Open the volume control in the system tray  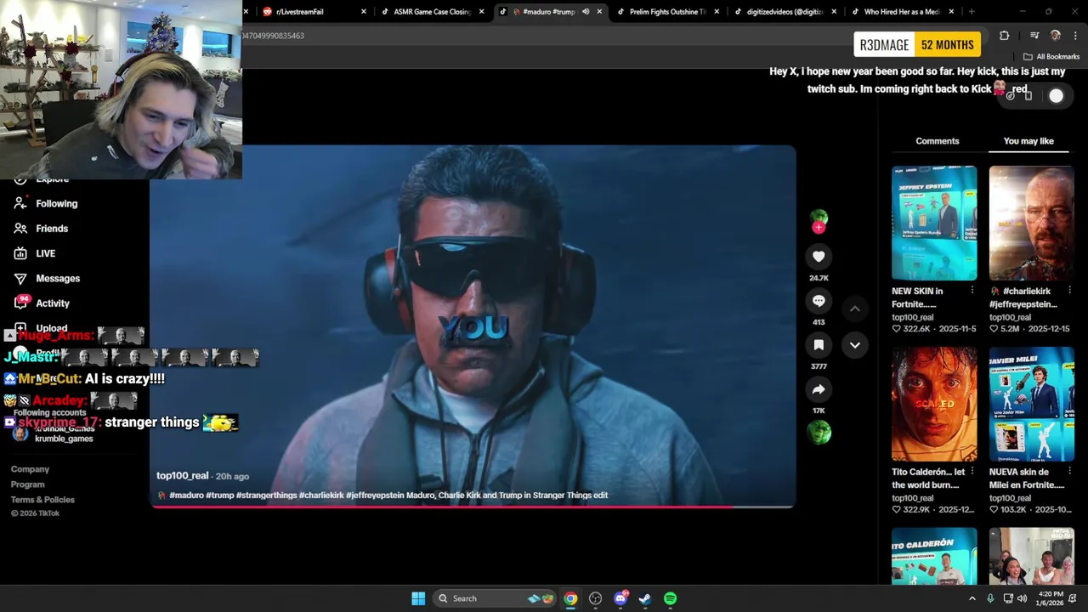pos(1022,598)
